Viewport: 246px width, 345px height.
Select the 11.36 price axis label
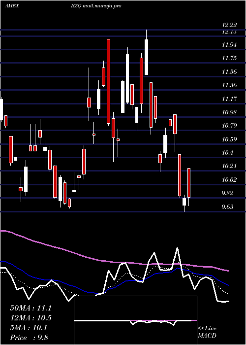click(x=229, y=85)
